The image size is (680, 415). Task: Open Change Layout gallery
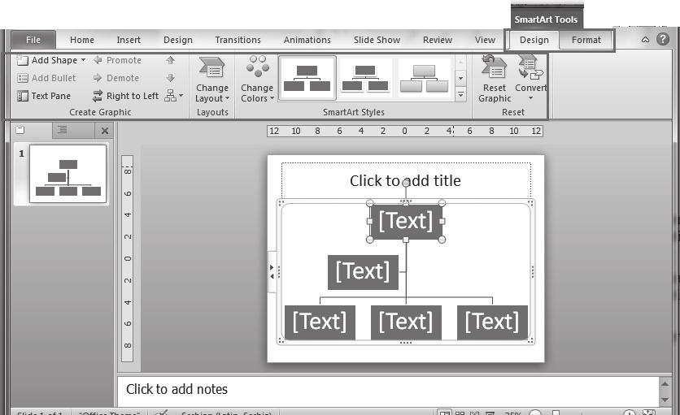pyautogui.click(x=212, y=80)
